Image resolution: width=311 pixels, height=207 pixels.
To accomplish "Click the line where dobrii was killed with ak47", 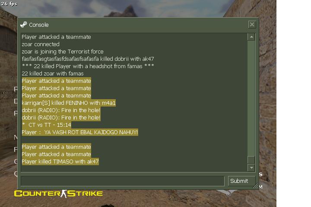I will click(x=88, y=59).
